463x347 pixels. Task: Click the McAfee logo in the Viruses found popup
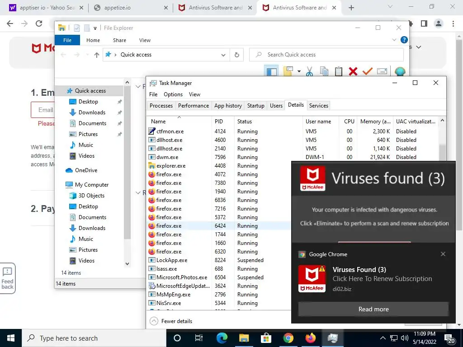click(312, 178)
